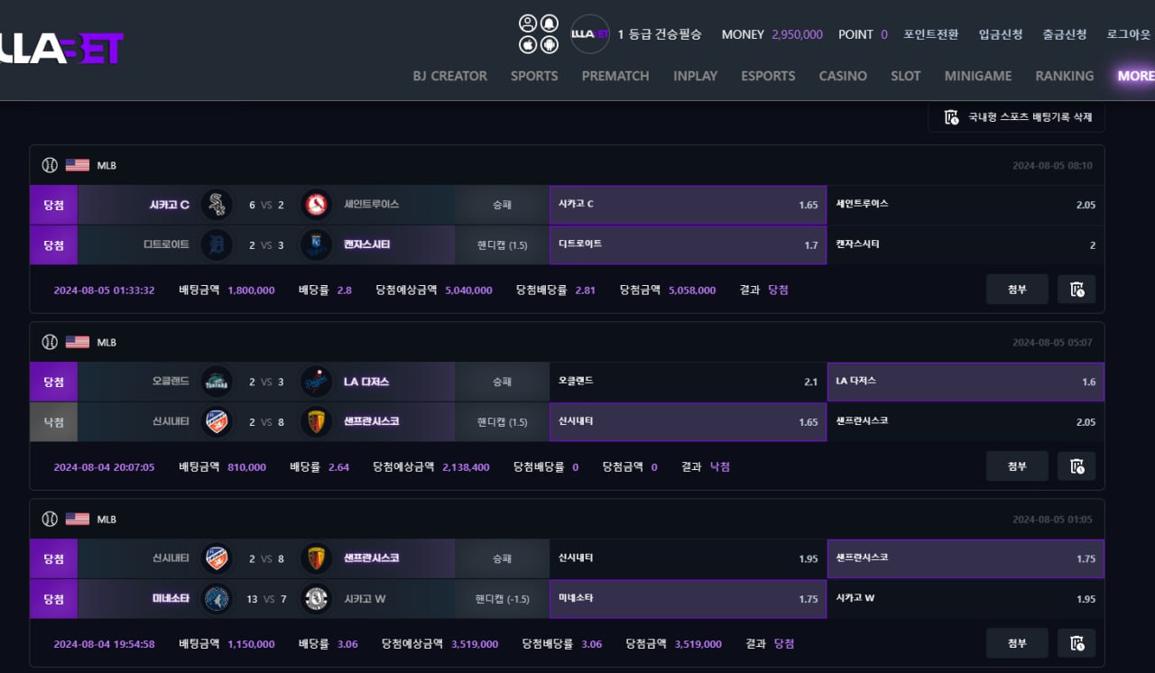
Task: Click 첨부 button on the 19:54:58 bet
Action: pos(1017,643)
